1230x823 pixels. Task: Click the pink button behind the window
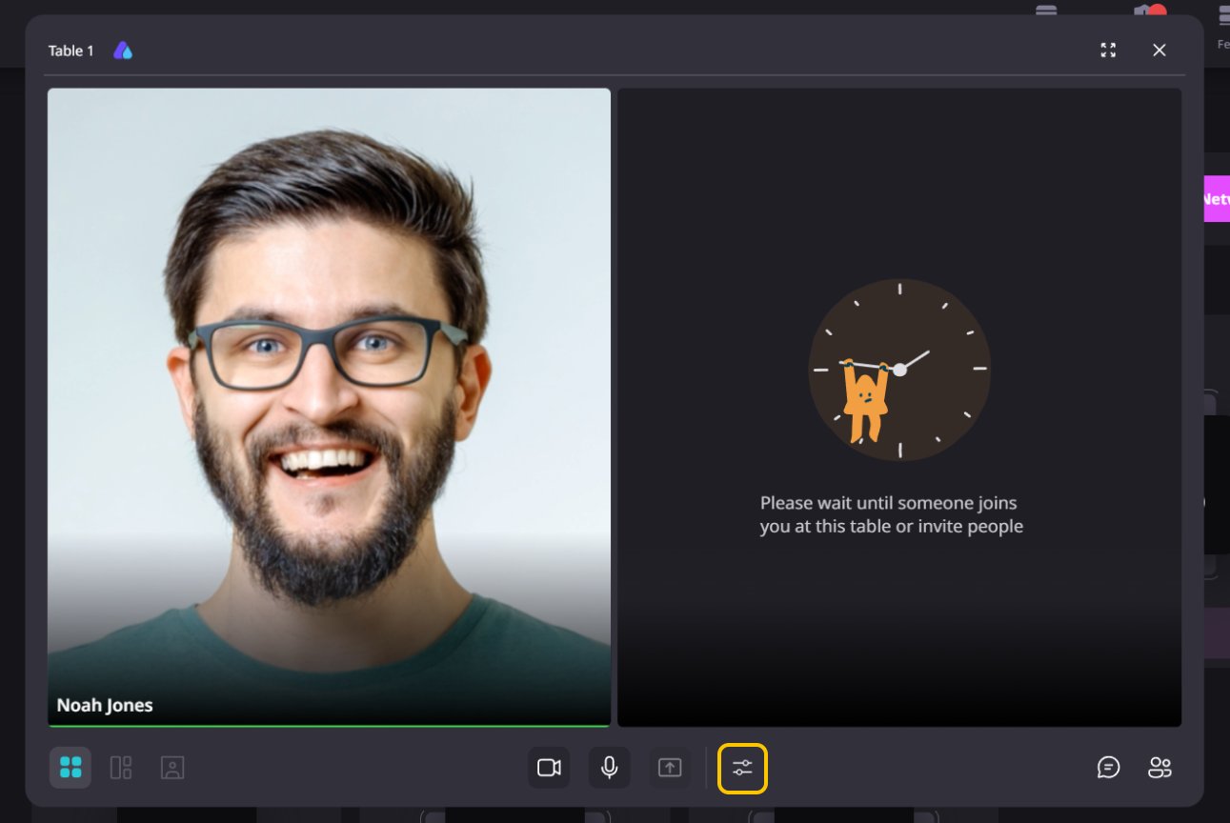click(1217, 198)
